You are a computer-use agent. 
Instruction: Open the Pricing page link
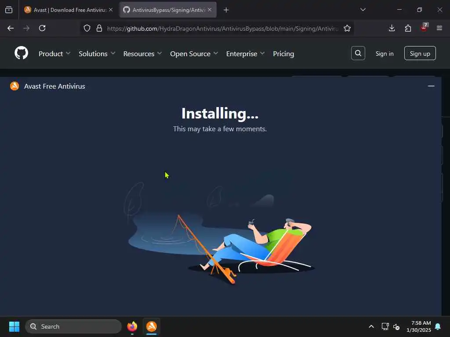tap(283, 54)
